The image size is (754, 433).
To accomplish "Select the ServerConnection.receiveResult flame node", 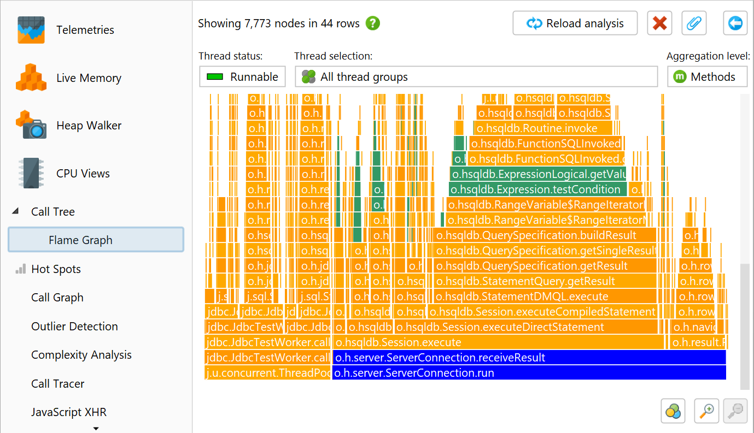I will click(x=529, y=358).
